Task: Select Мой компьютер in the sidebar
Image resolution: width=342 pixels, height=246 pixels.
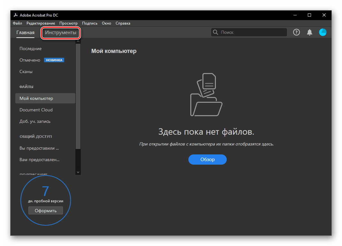Action: (45, 98)
